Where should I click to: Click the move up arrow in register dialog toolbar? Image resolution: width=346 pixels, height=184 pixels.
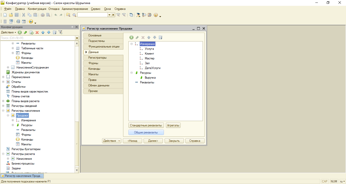click(x=149, y=37)
